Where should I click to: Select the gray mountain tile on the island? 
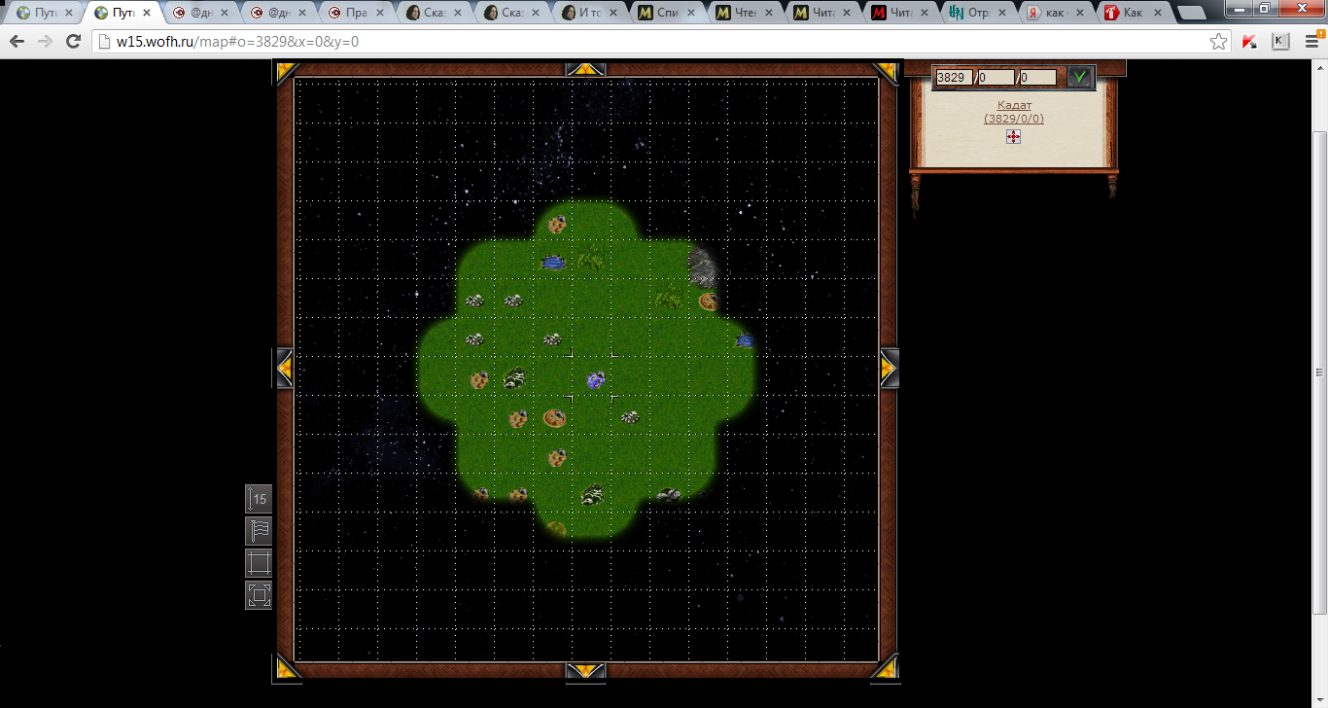[703, 265]
